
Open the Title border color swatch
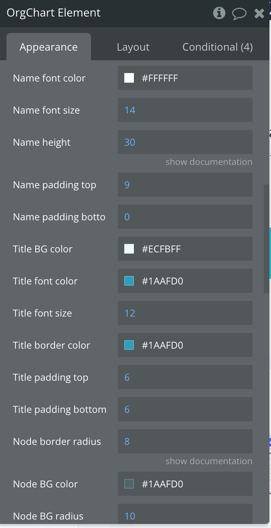[129, 345]
